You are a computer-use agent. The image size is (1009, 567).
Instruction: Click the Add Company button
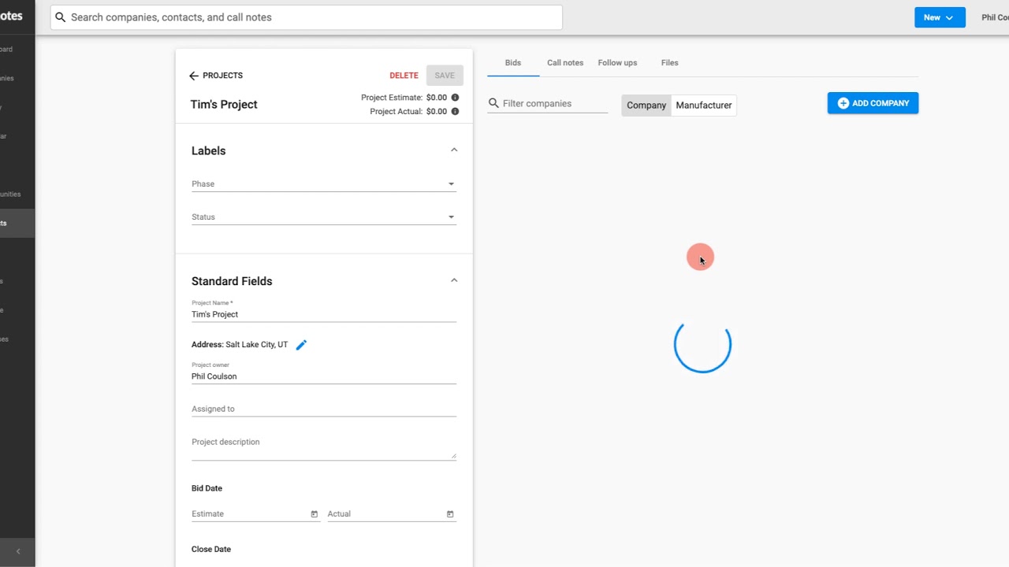(873, 103)
